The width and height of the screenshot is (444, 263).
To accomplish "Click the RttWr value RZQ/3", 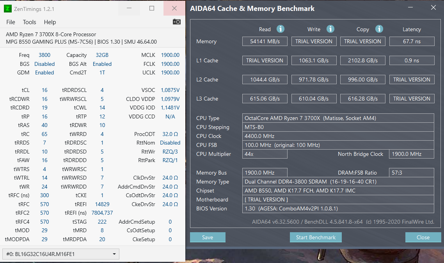I will [x=170, y=152].
